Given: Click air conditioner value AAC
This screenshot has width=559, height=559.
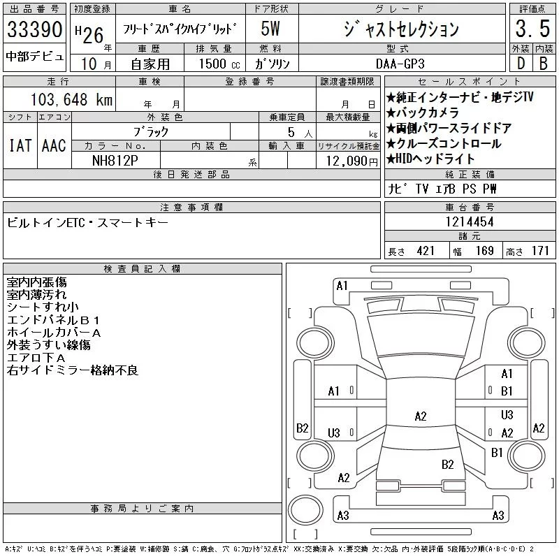Looking at the screenshot, I should point(54,145).
